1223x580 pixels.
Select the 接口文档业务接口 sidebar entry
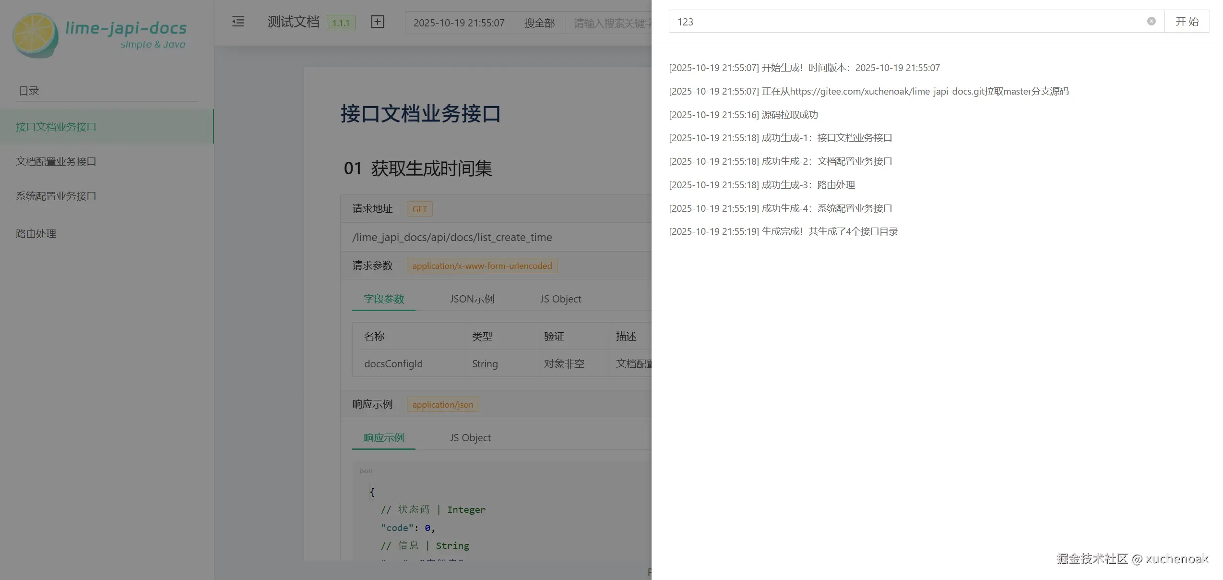[x=56, y=126]
